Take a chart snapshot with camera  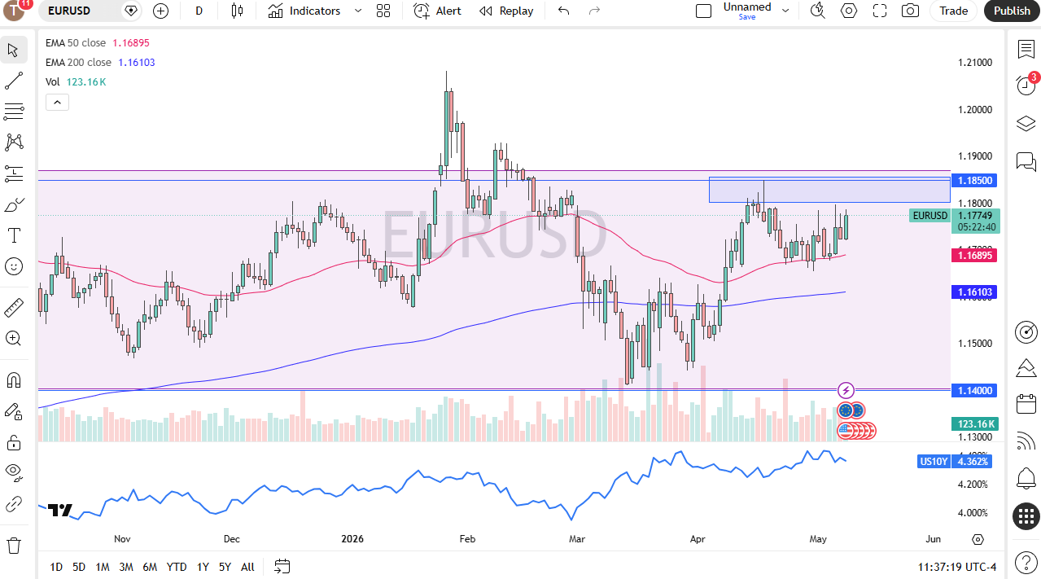911,11
